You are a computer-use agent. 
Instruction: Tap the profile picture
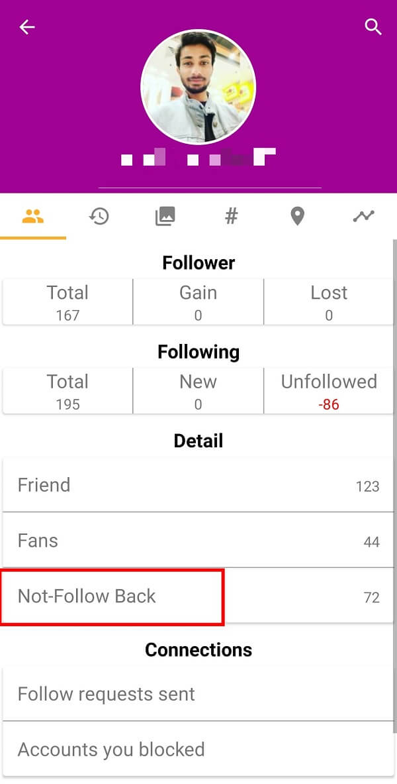pyautogui.click(x=198, y=86)
